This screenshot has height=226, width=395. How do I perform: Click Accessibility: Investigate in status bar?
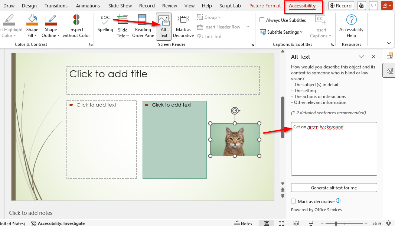pyautogui.click(x=58, y=223)
